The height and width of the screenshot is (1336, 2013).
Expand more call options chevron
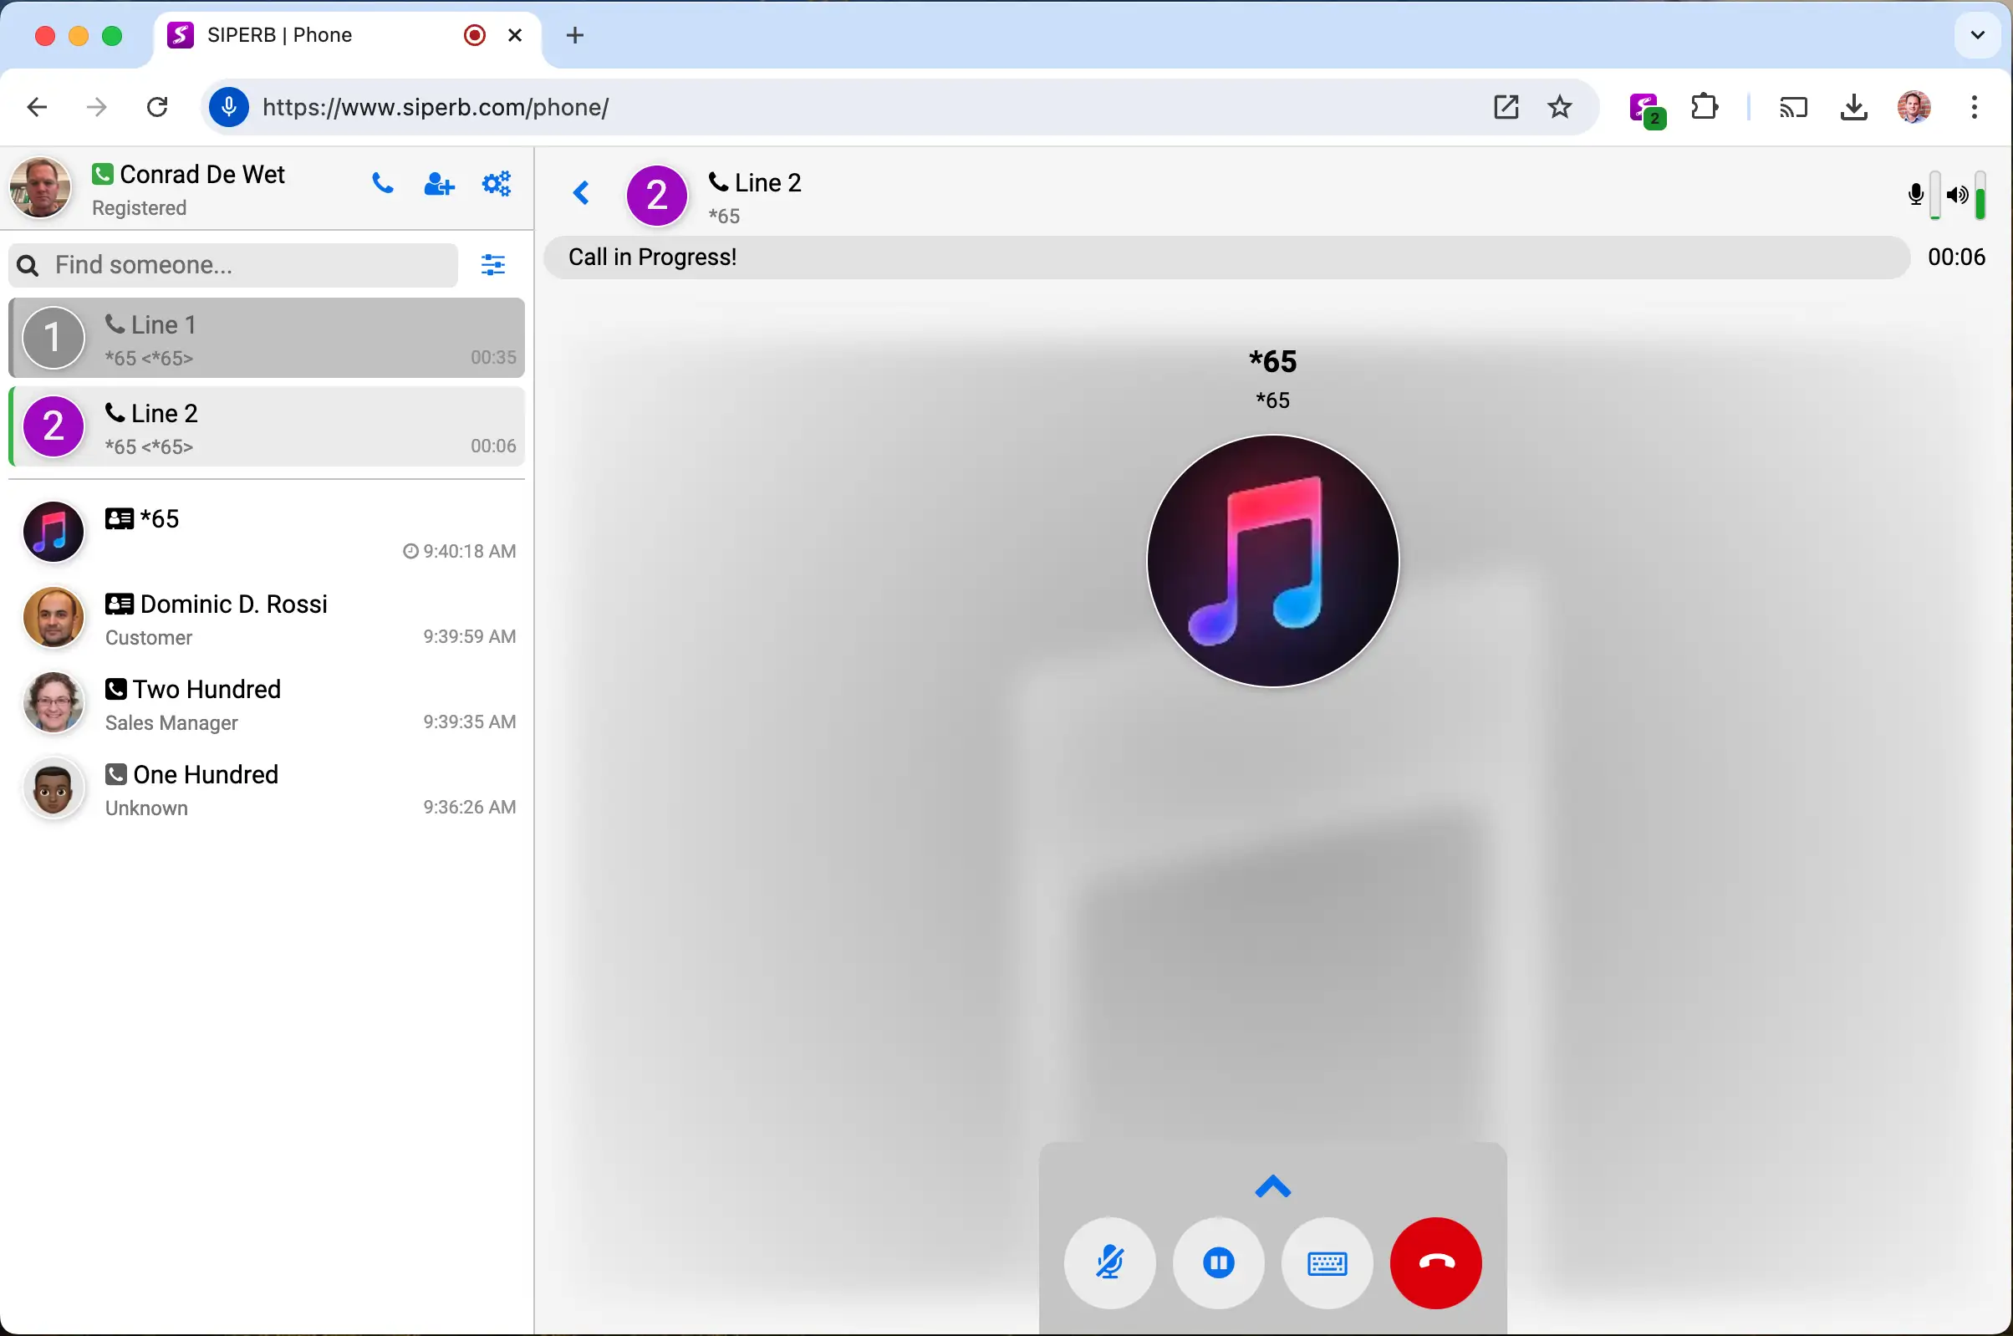pyautogui.click(x=1272, y=1186)
